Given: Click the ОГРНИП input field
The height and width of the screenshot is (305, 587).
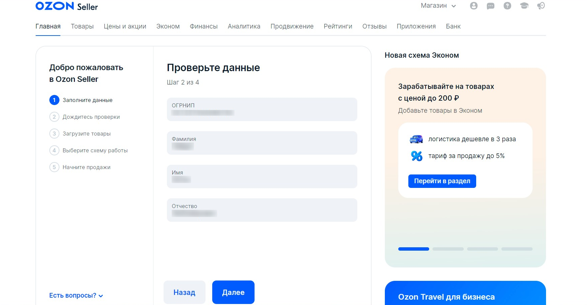Looking at the screenshot, I should 262,109.
